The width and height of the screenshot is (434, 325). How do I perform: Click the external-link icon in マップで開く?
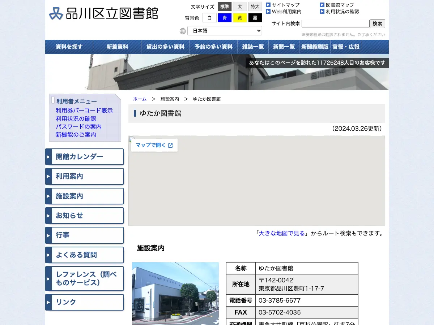click(170, 146)
